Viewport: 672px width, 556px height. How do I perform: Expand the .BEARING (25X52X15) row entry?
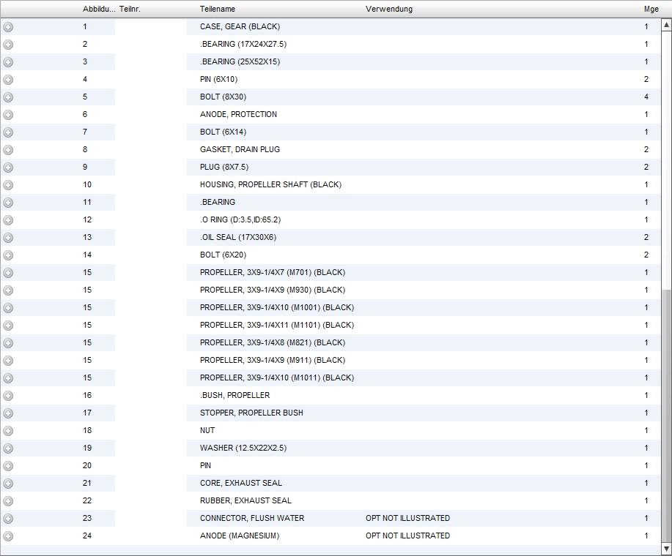click(8, 62)
